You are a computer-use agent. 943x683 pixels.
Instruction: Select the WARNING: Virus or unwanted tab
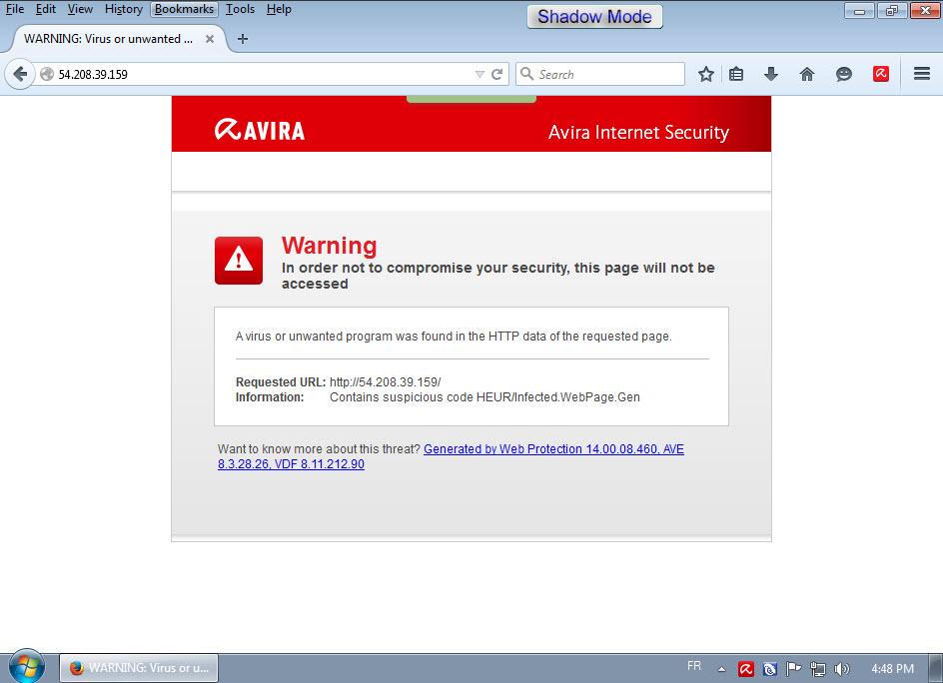click(118, 39)
